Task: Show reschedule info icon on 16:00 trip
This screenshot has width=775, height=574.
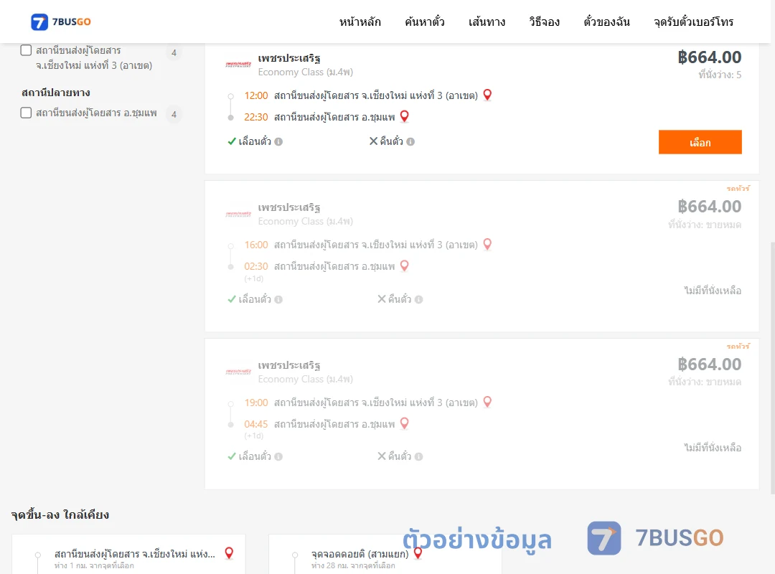Action: [x=278, y=300]
